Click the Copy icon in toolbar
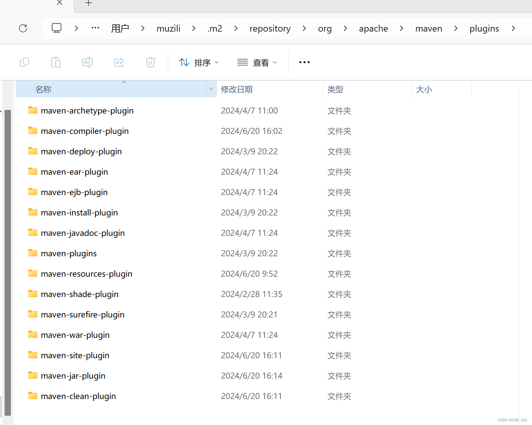Image resolution: width=532 pixels, height=425 pixels. [x=24, y=62]
